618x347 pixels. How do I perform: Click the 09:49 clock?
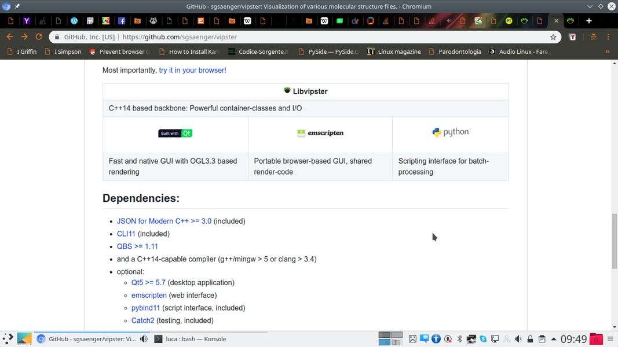(574, 339)
